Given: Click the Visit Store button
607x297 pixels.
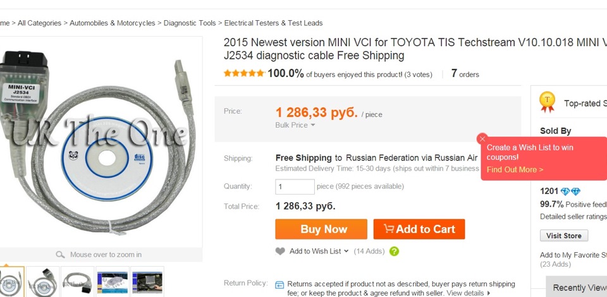Looking at the screenshot, I should (x=564, y=236).
